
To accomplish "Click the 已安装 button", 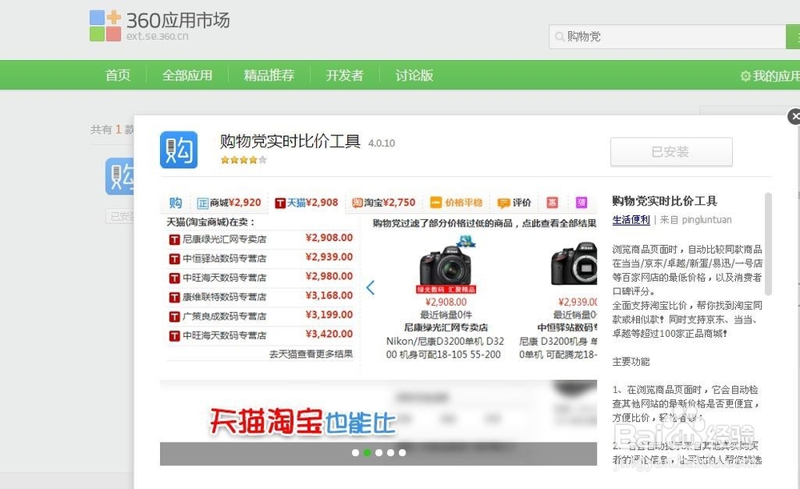I will click(671, 151).
